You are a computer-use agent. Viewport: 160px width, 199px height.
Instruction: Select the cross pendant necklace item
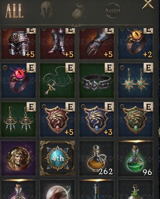58,80
